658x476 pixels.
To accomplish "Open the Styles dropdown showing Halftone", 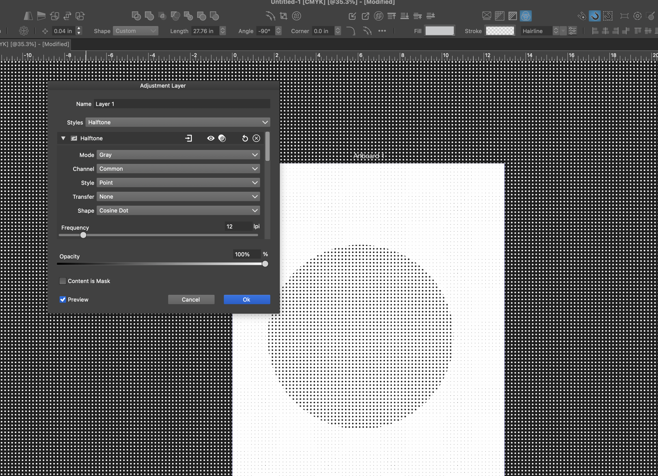I will point(178,123).
